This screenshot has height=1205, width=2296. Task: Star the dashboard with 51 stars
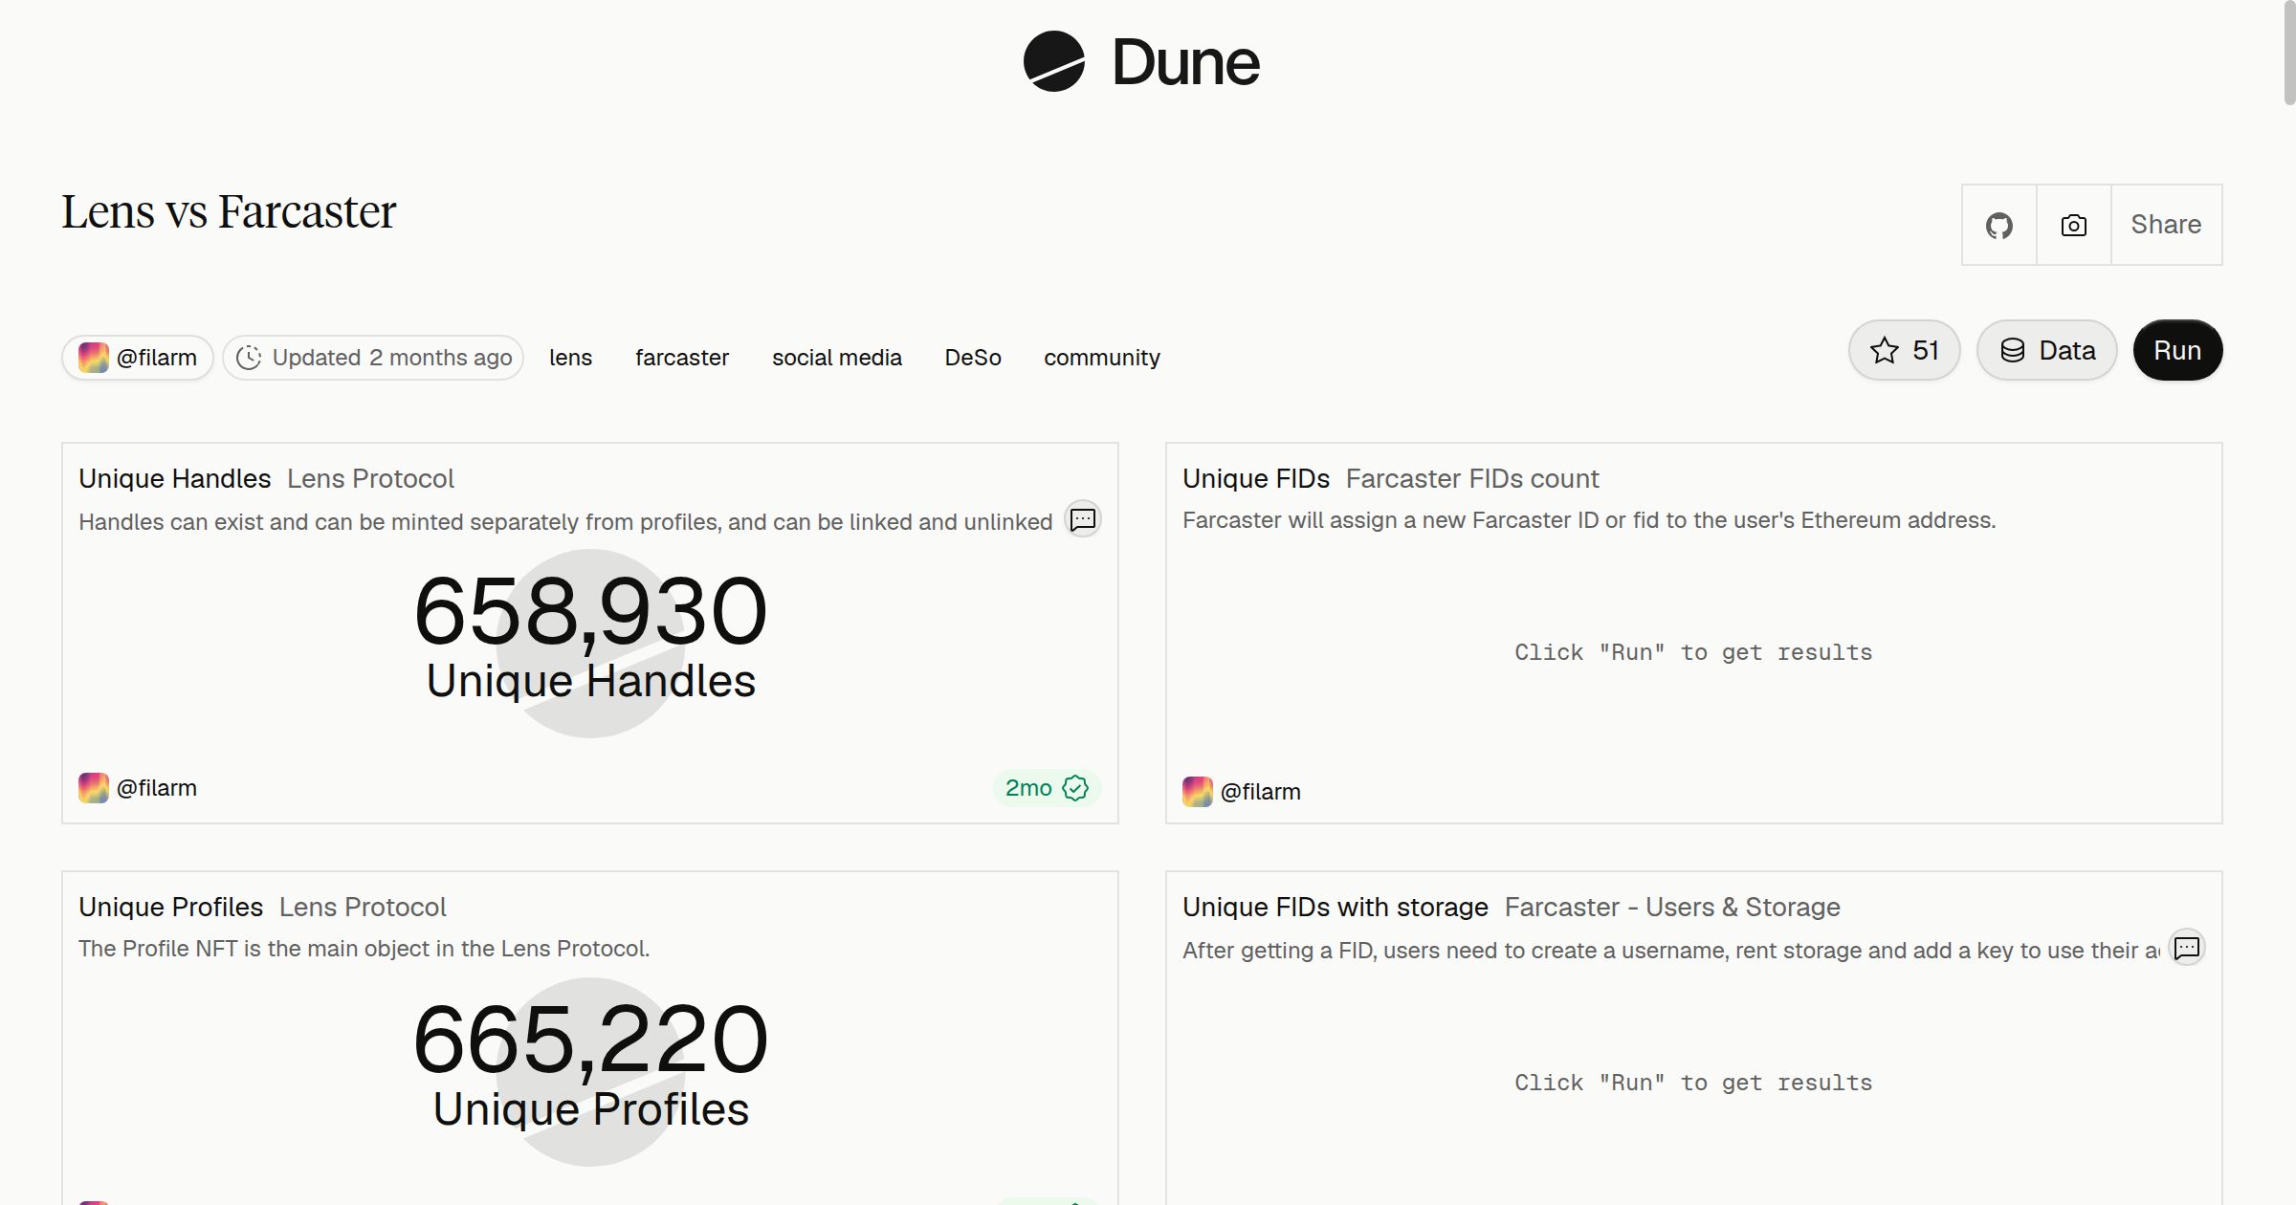tap(1904, 350)
